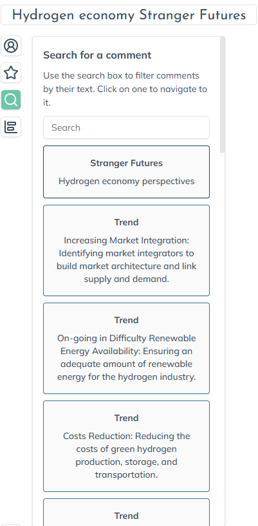Image resolution: width=258 pixels, height=526 pixels.
Task: Open the user profile sidebar icon
Action: (11, 46)
